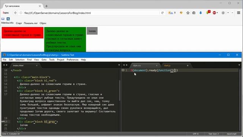Click the 'Line 1, Column 30' status text
Image resolution: width=243 pixels, height=137 pixels.
tap(11, 134)
